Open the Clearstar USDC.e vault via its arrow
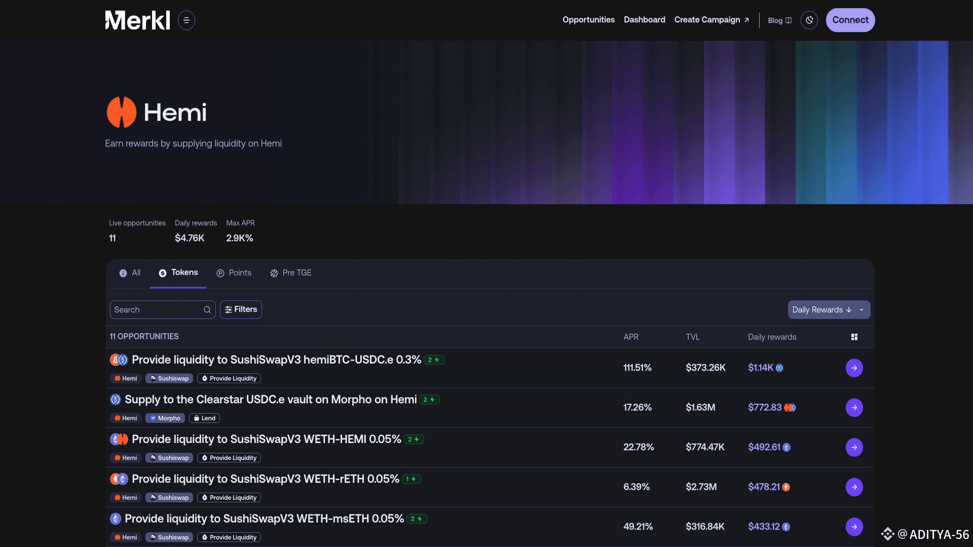This screenshot has height=547, width=973. coord(854,408)
